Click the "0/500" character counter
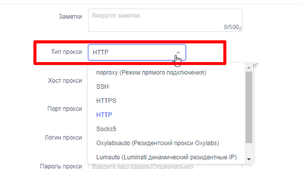Image resolution: width=301 pixels, height=169 pixels. (x=231, y=27)
